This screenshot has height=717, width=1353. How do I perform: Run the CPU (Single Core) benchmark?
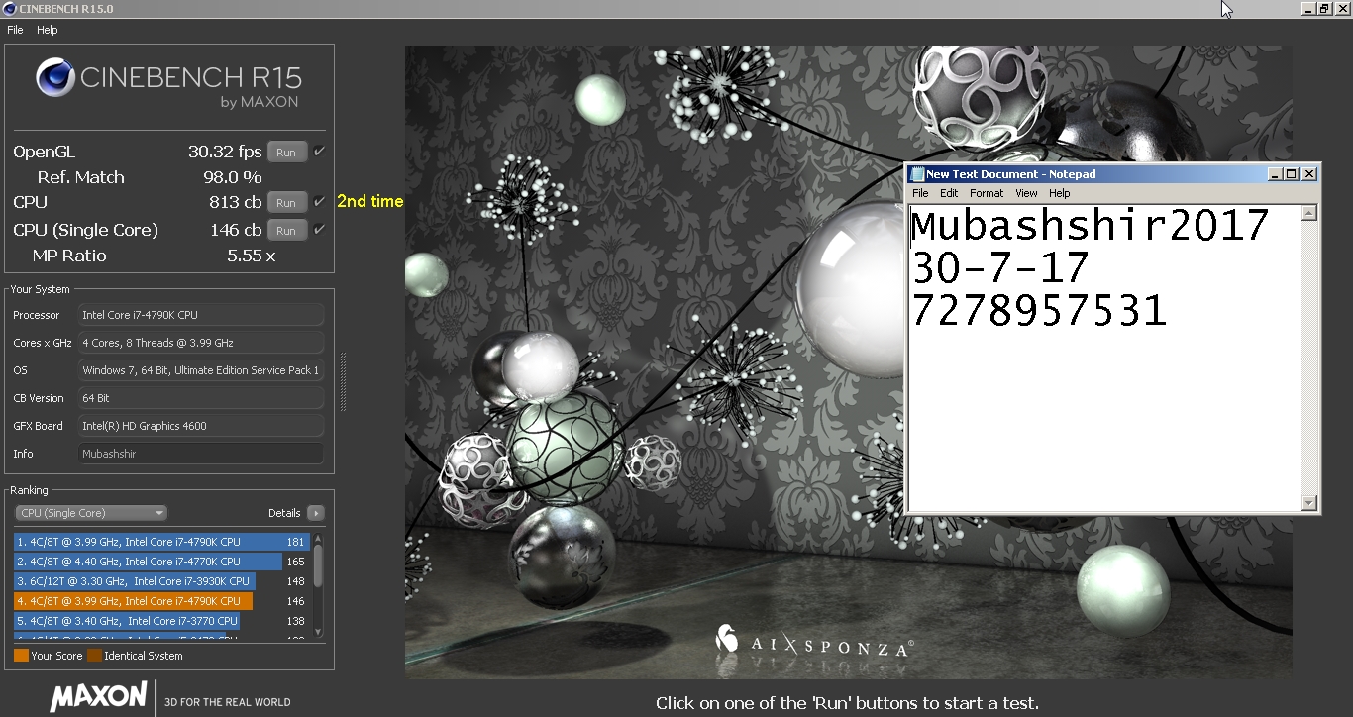(286, 231)
